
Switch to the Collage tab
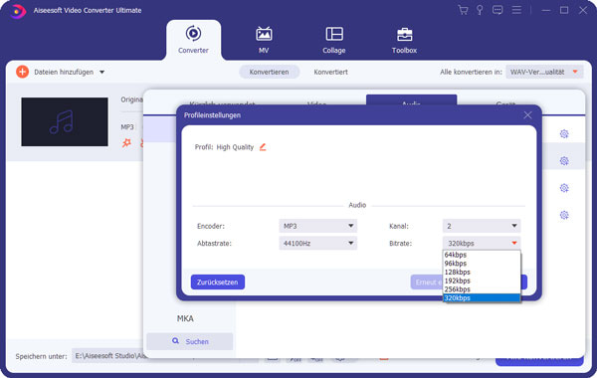tap(334, 41)
